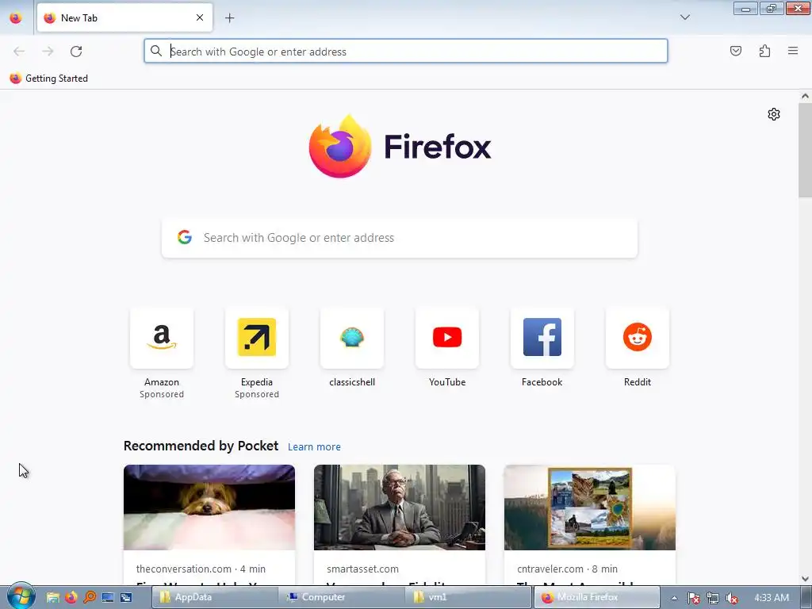Click the scrollbar up arrow
This screenshot has height=609, width=812.
805,96
